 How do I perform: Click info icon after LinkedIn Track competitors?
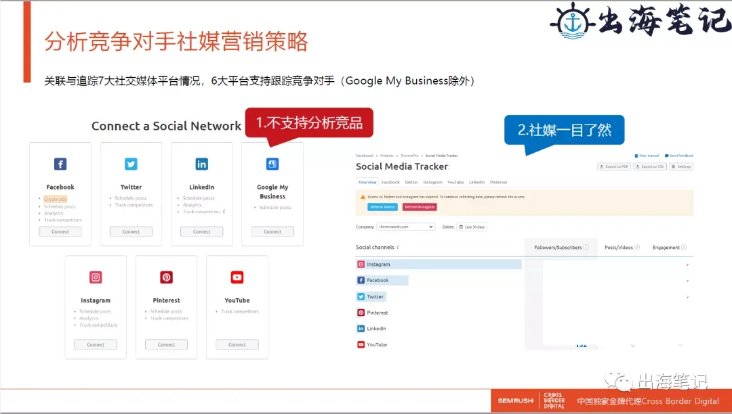[x=224, y=212]
